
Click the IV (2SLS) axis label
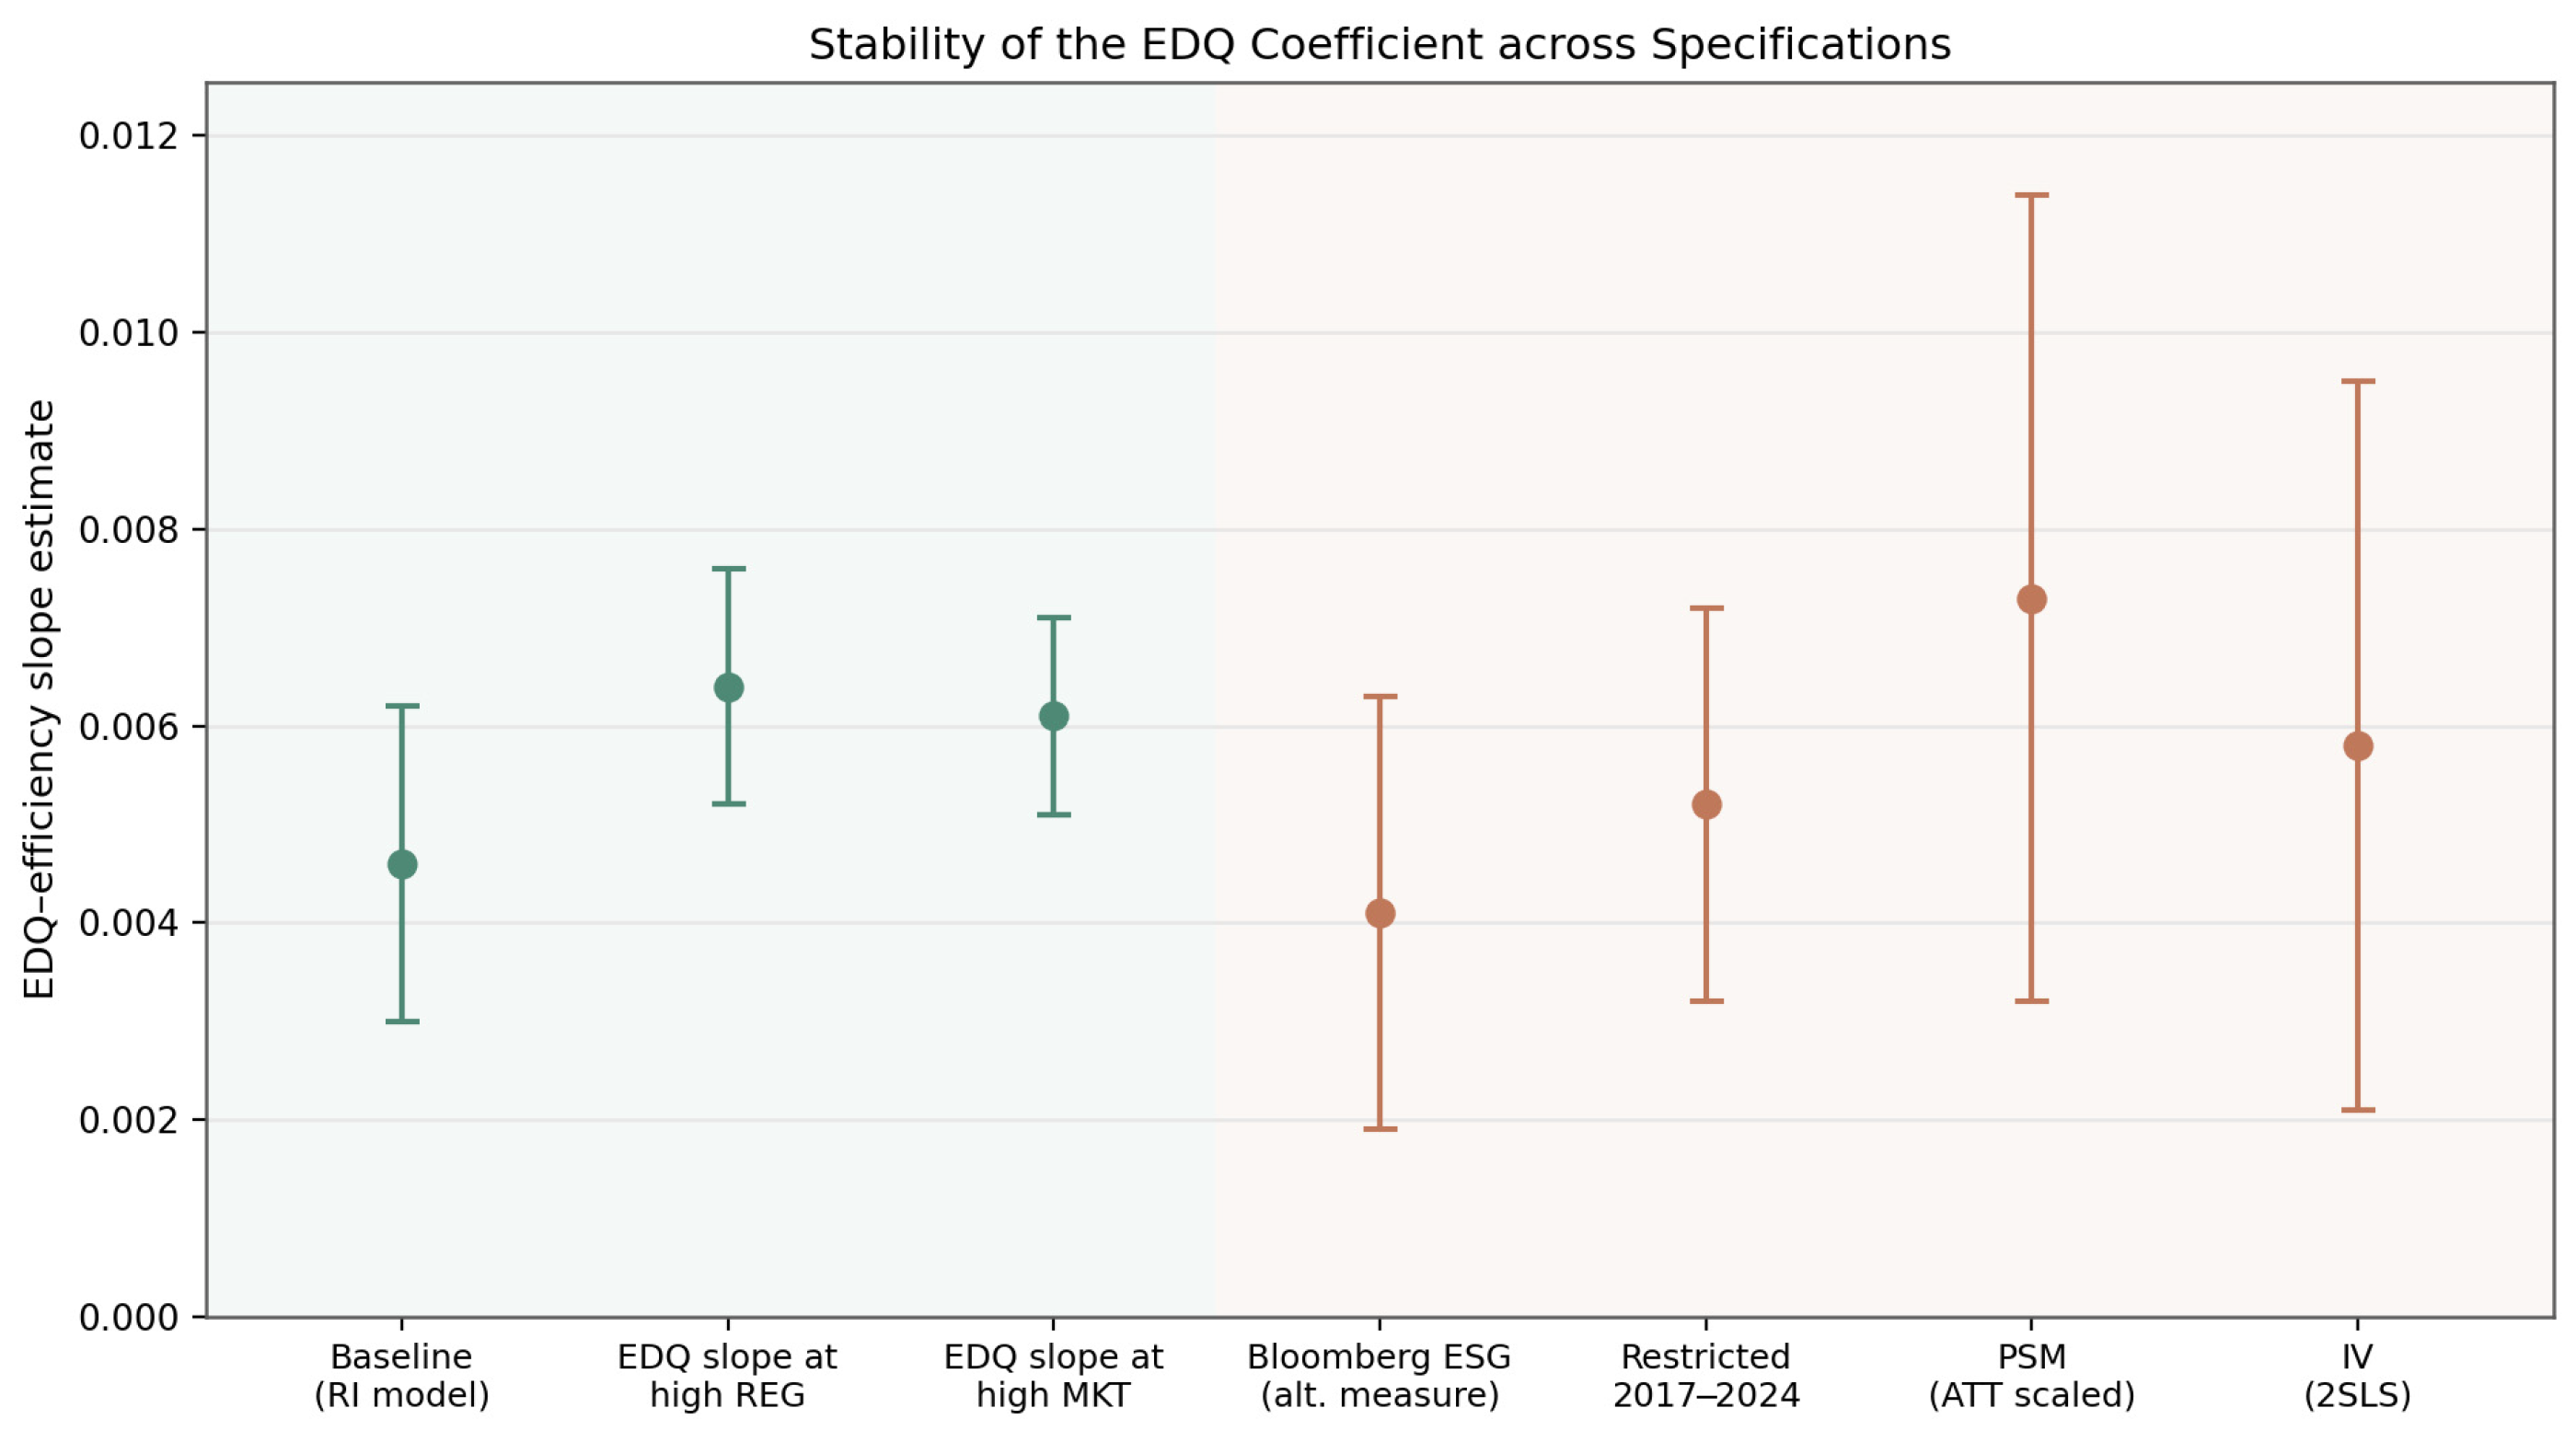point(2357,1375)
